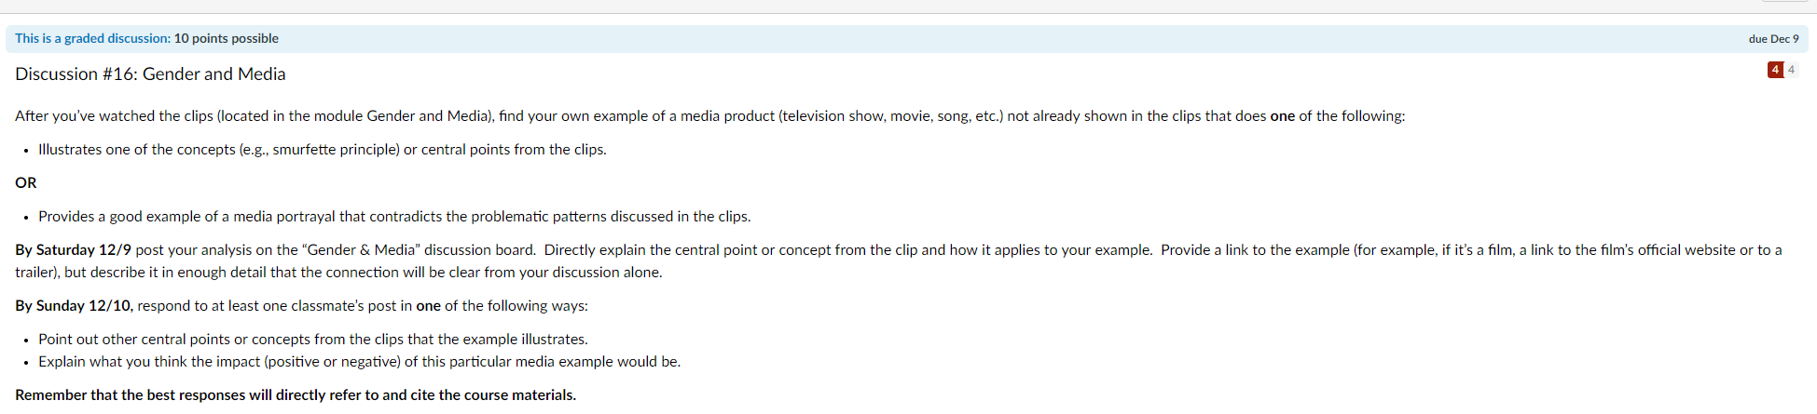Viewport: 1817px width, 414px height.
Task: Click the bold "one" before "of the following:"
Action: (1282, 115)
